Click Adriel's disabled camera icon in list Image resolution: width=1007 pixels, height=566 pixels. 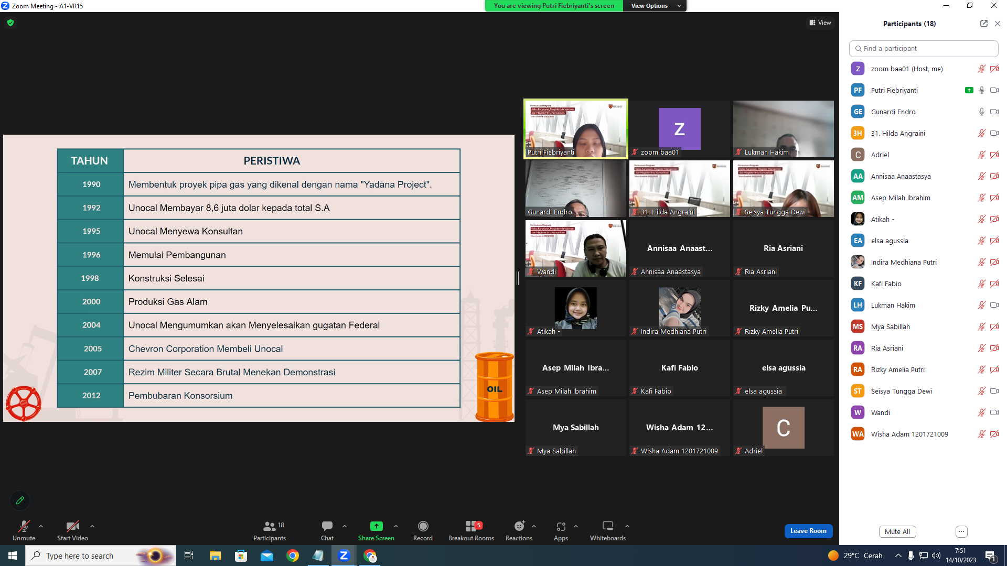(994, 155)
